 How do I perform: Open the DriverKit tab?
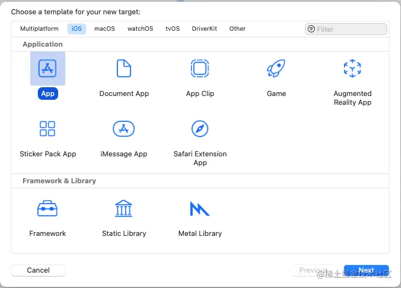(x=204, y=29)
